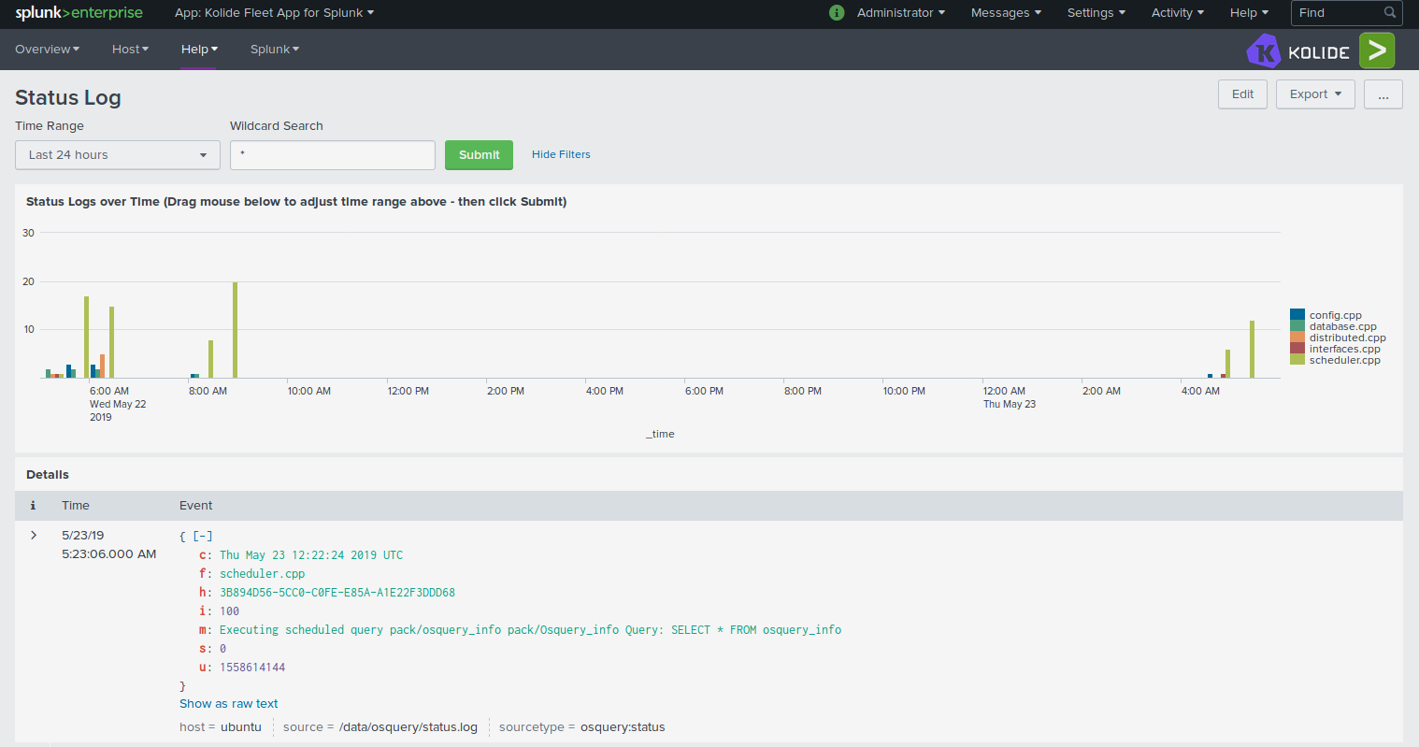This screenshot has height=747, width=1419.
Task: Click the interfaces.cpp legend swatch
Action: pos(1297,349)
